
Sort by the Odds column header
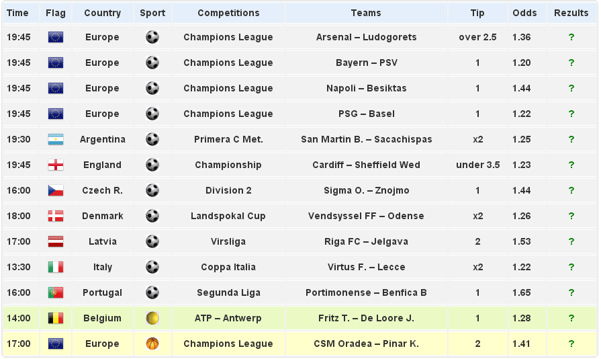click(x=524, y=13)
